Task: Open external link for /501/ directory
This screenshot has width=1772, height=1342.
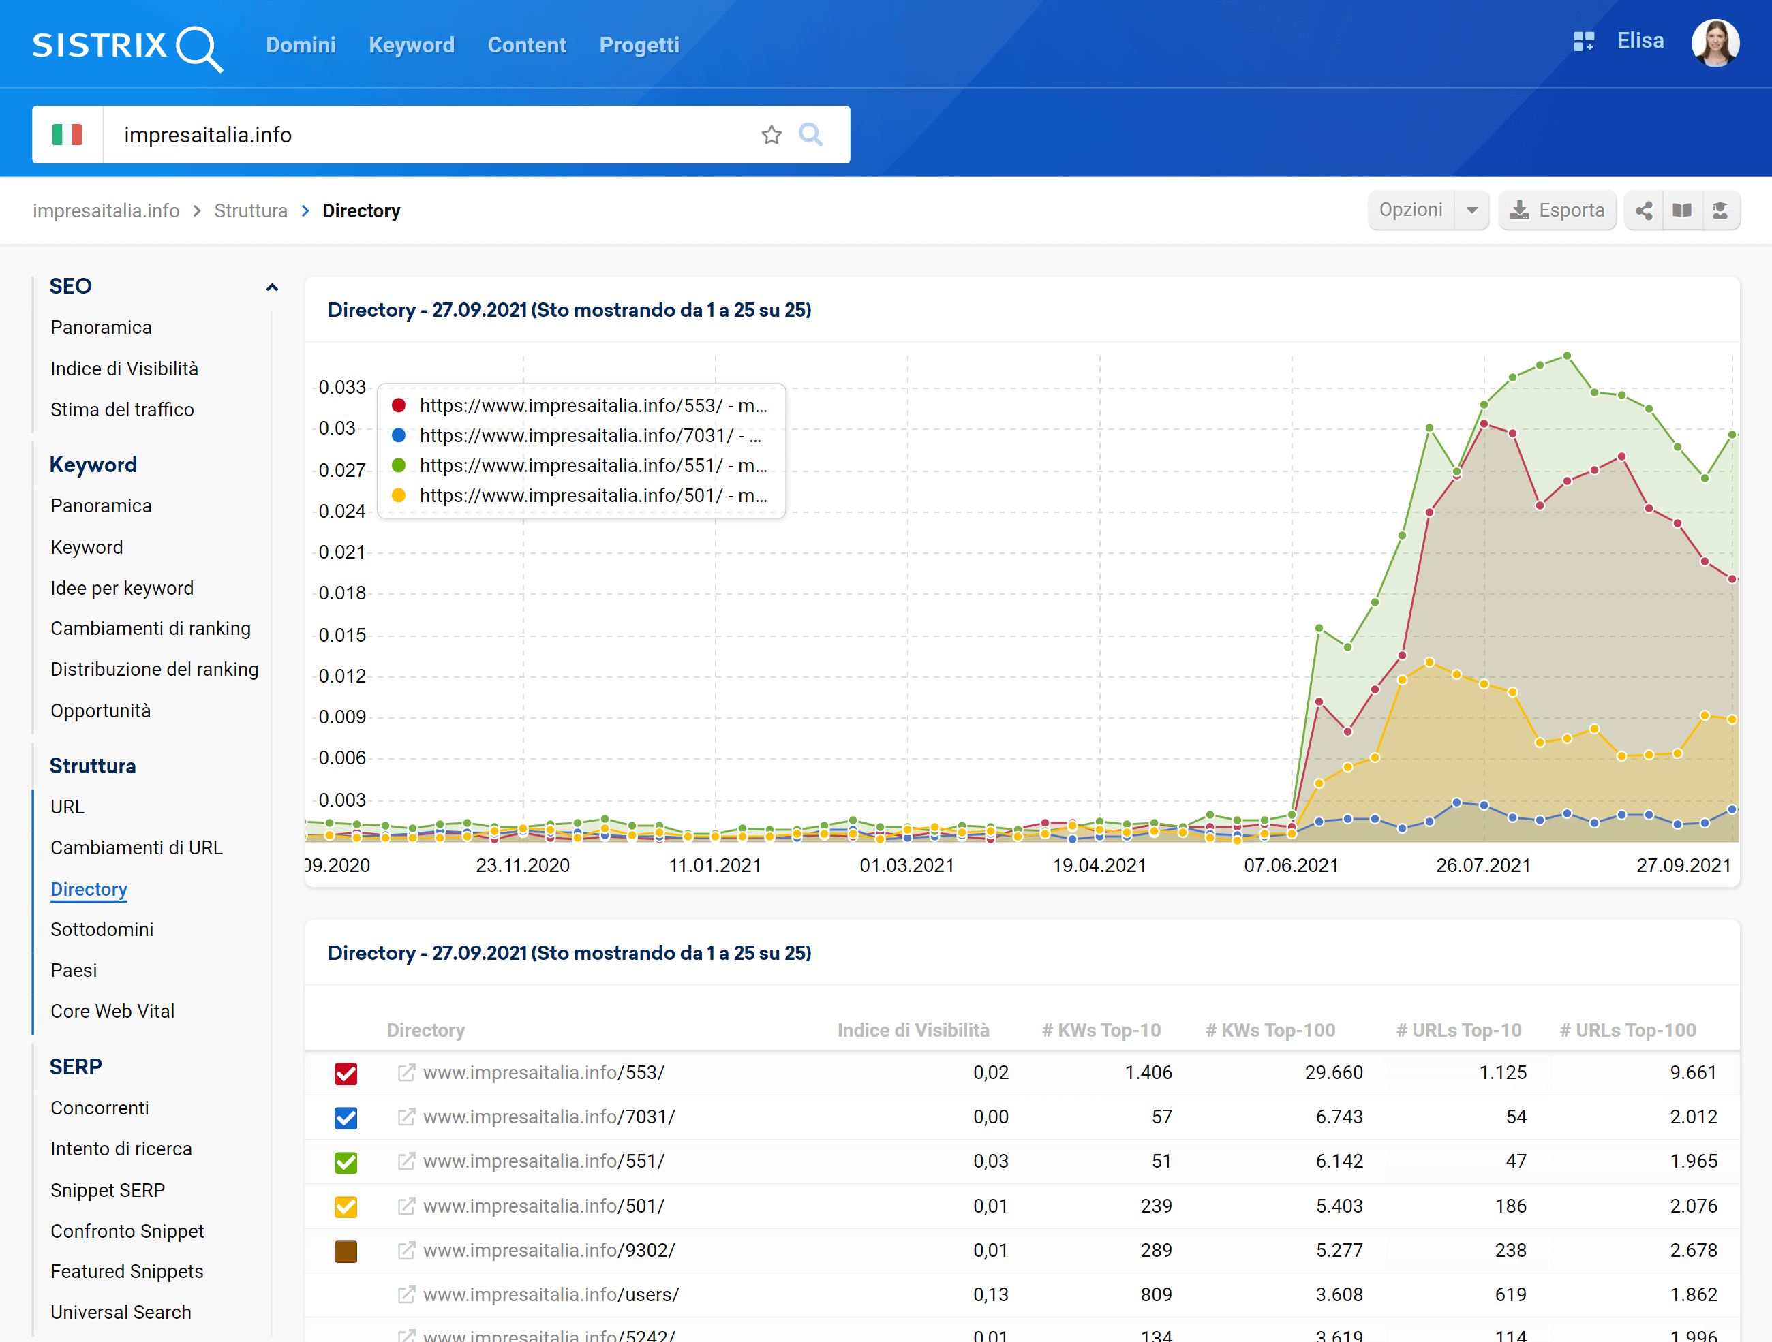Action: pos(406,1206)
